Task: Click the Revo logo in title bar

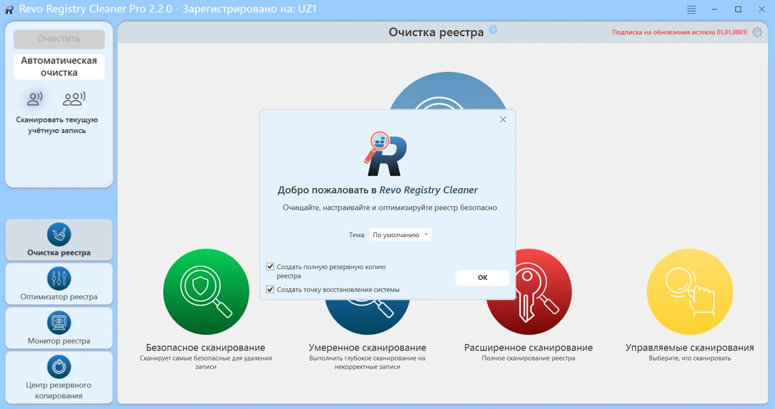Action: click(9, 10)
